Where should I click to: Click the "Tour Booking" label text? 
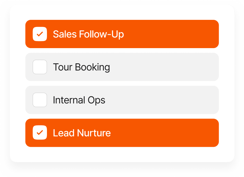(x=81, y=67)
